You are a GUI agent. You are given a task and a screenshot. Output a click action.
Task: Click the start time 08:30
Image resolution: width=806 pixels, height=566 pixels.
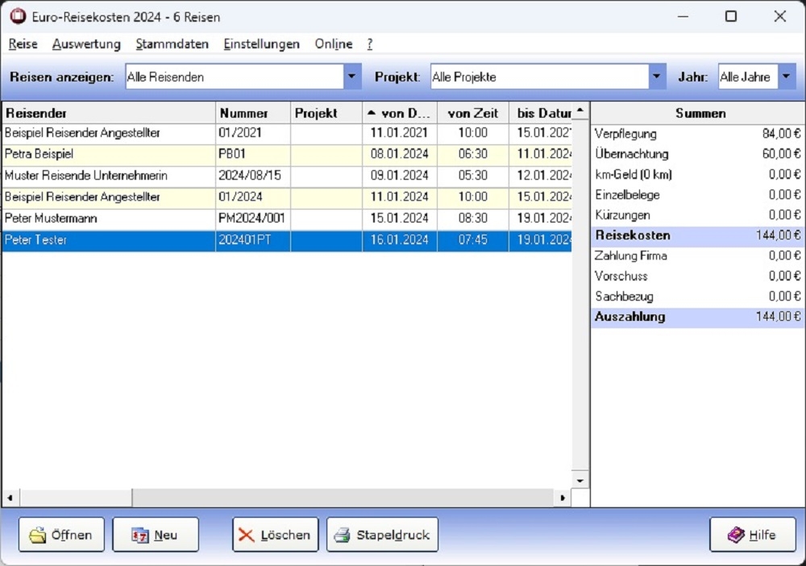click(473, 218)
